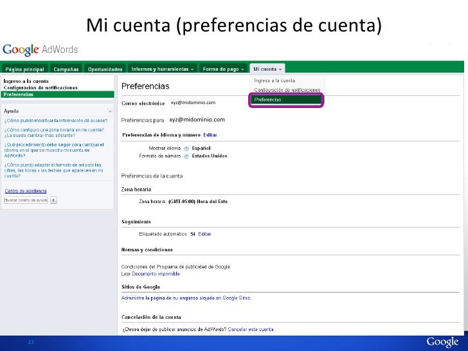This screenshot has width=468, height=351.
Task: Open Configuración de notificaciones in sidebar
Action: 40,87
